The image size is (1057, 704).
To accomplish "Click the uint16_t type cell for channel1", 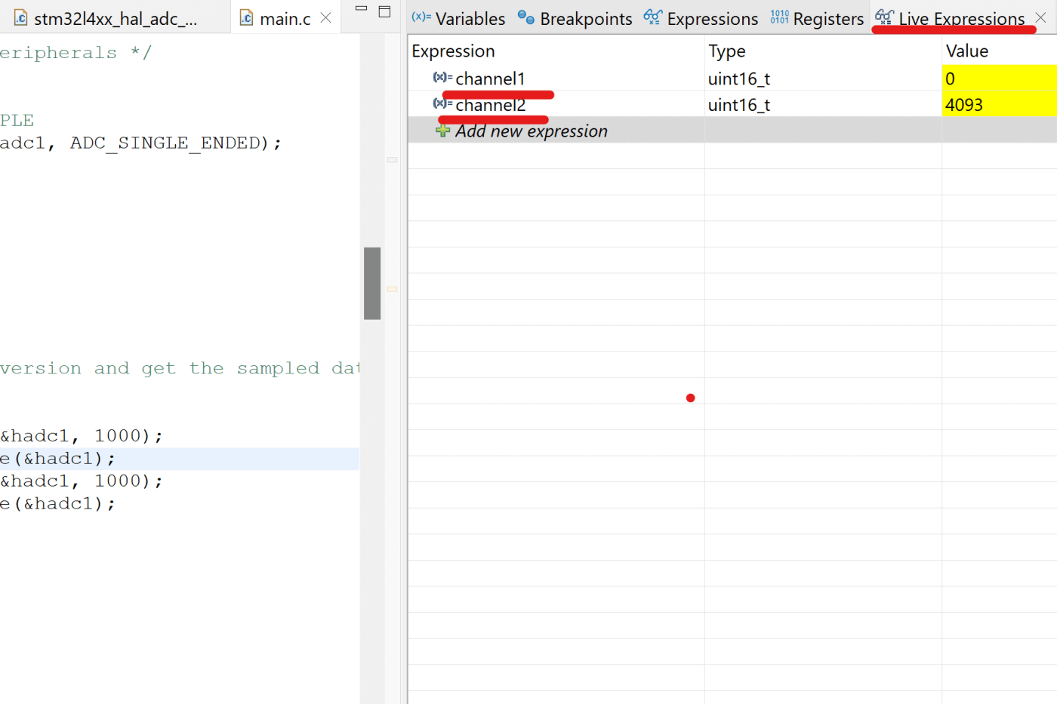I will pyautogui.click(x=739, y=78).
